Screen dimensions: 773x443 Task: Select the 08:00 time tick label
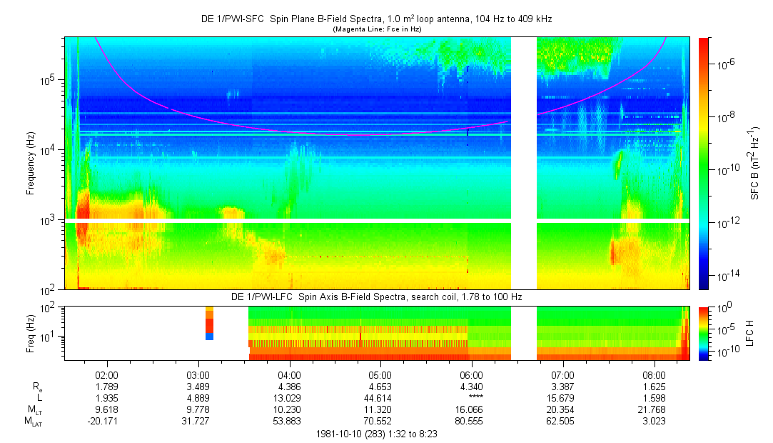(x=654, y=374)
